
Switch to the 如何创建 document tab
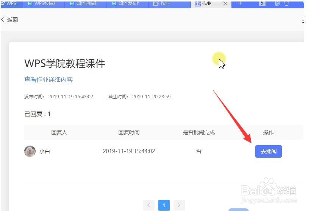pyautogui.click(x=86, y=4)
